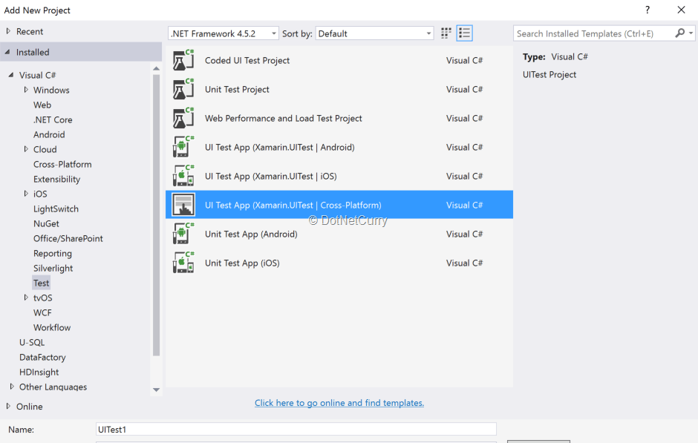
Task: Collapse the Visual C# node
Action: pos(11,75)
